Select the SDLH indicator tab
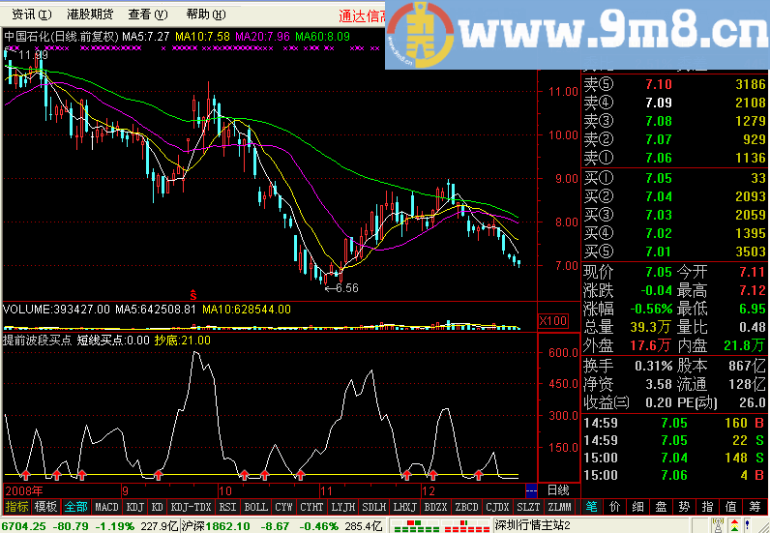This screenshot has height=533, width=770. [x=374, y=507]
